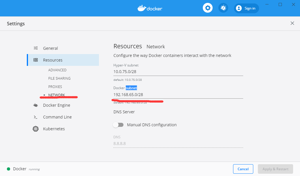Select the Network sub-section
Image resolution: width=300 pixels, height=176 pixels.
pos(57,95)
